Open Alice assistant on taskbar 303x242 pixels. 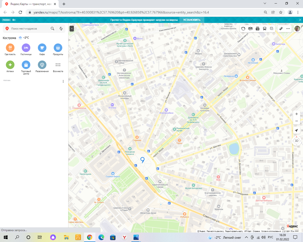click(x=53, y=237)
